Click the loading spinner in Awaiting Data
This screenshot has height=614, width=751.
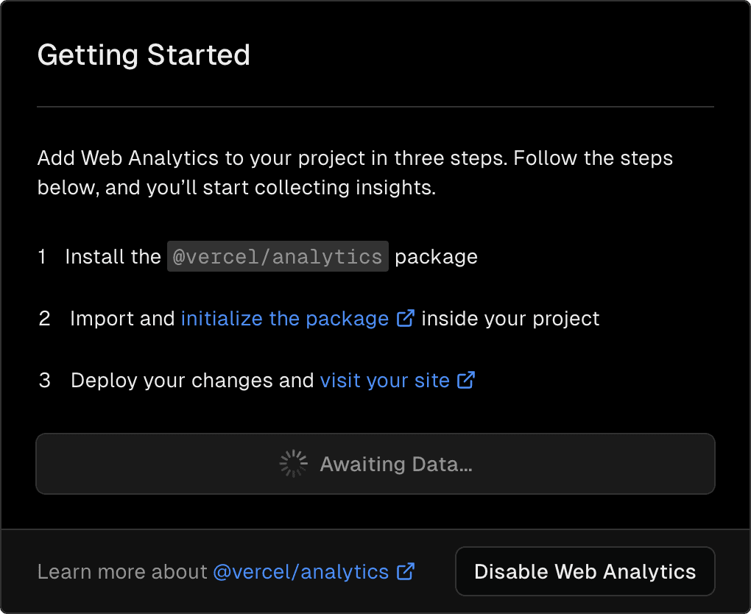[293, 463]
